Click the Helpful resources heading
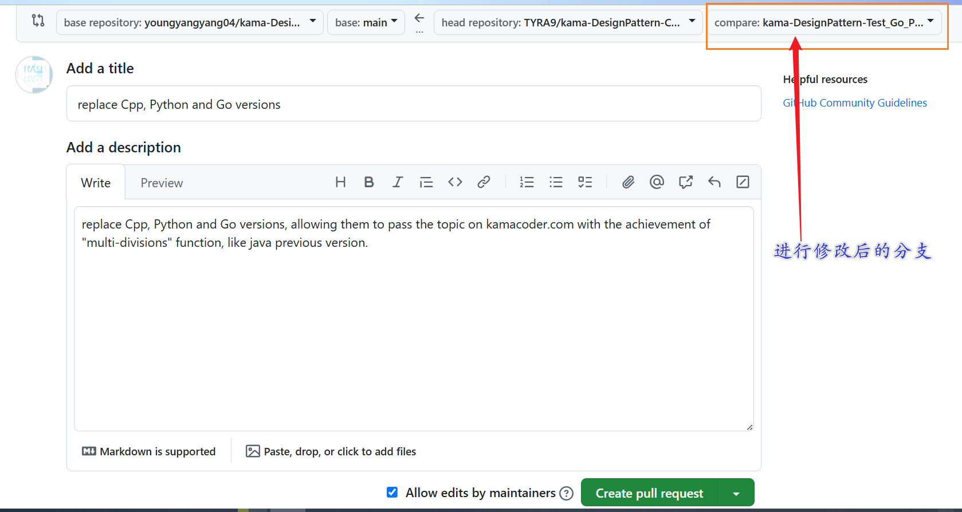 [825, 79]
